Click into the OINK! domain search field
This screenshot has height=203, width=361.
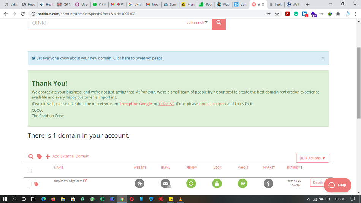[x=106, y=22]
